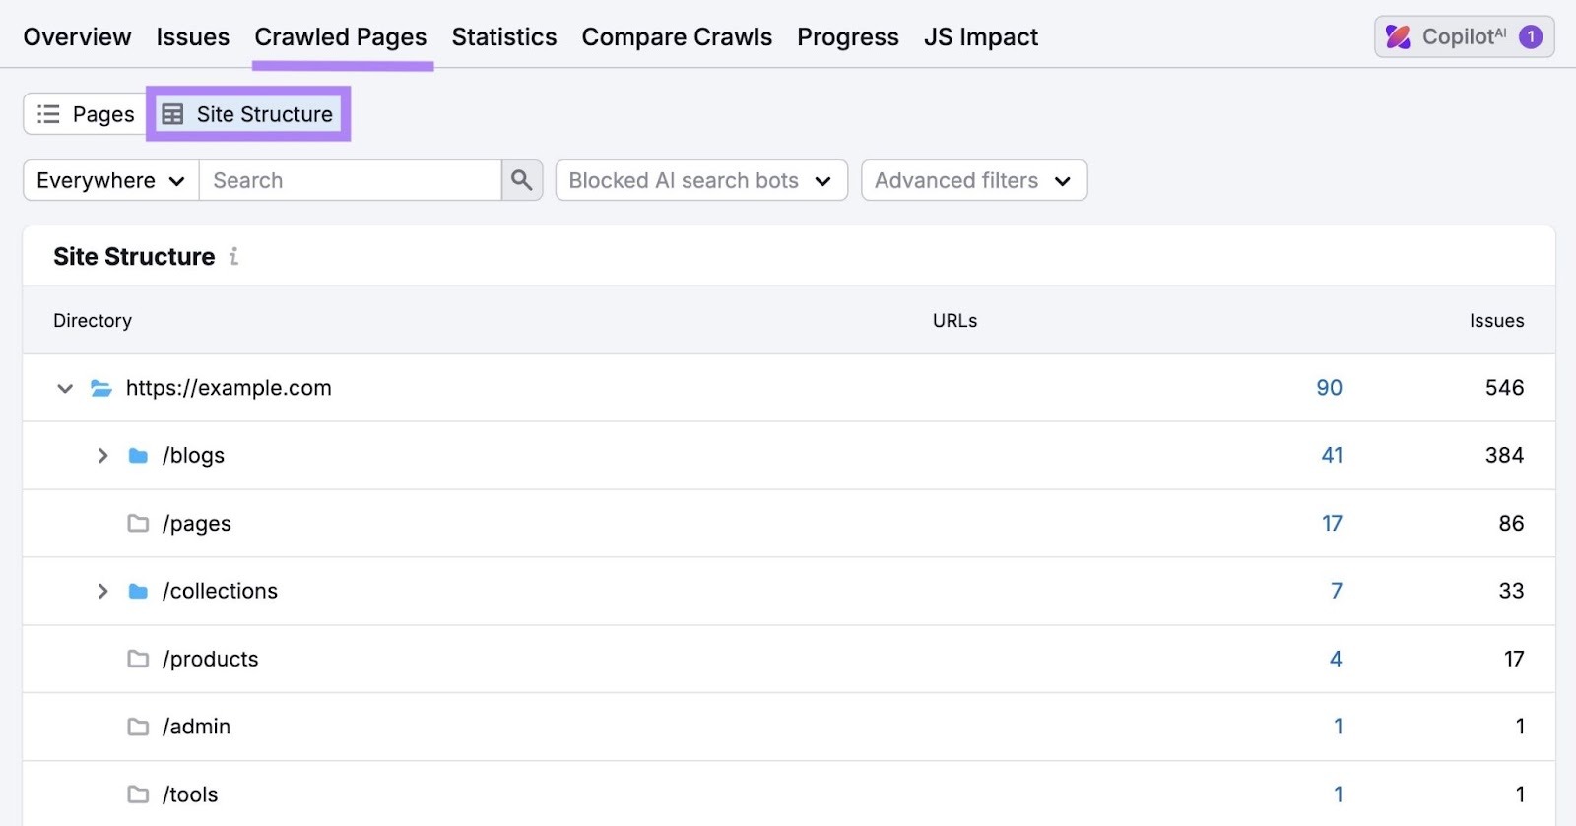Click the table icon in Site Structure button

click(x=173, y=113)
